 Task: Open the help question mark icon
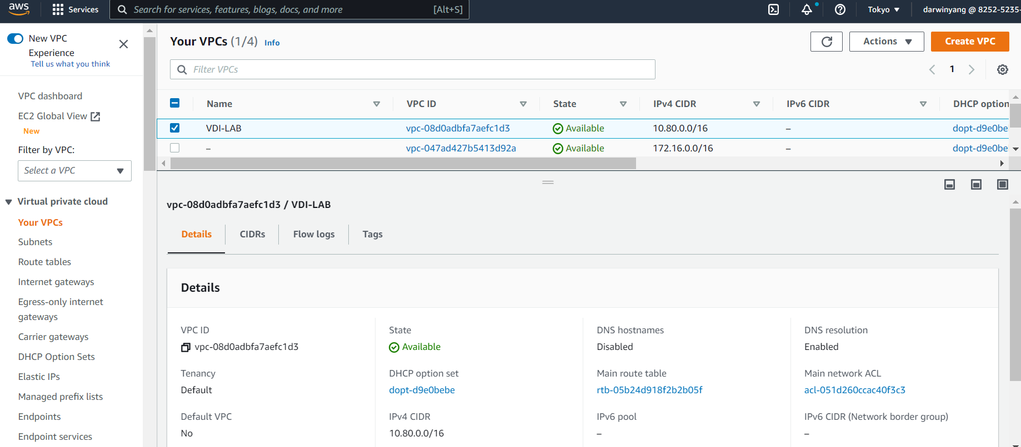coord(840,9)
